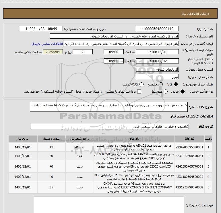Select the جزیی purchase type radio
Screen dimensions: 221x213
coord(183,92)
